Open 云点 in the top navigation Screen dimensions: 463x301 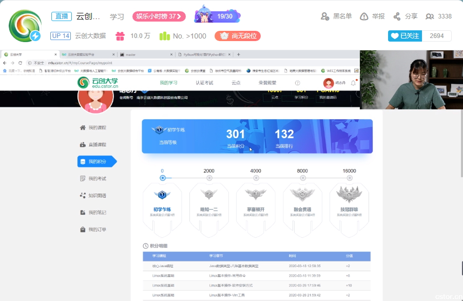236,83
